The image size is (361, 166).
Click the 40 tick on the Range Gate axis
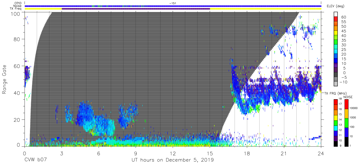click(18, 93)
